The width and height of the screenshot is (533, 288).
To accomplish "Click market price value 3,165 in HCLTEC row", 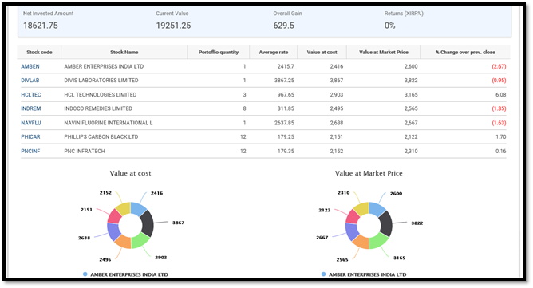I will coord(411,94).
